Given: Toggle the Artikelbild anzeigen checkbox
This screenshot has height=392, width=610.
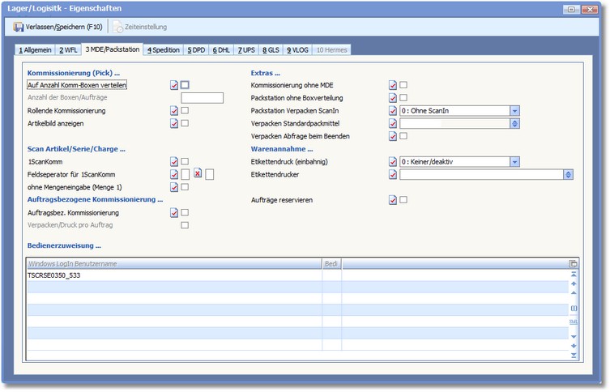Looking at the screenshot, I should (186, 124).
